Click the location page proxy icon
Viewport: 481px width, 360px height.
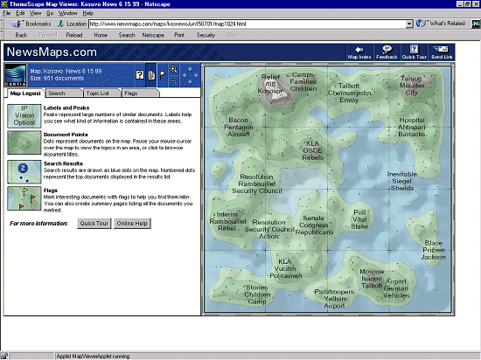(60, 24)
